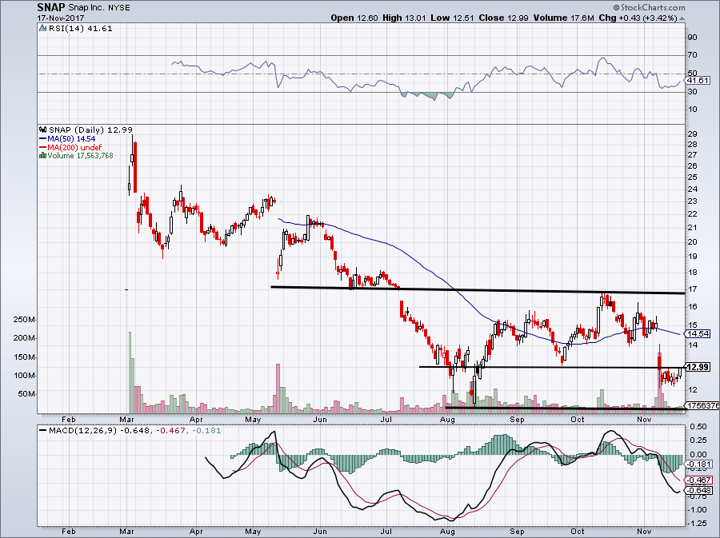The image size is (720, 538).
Task: Click the 50M label on the volume axis
Action: tap(26, 394)
